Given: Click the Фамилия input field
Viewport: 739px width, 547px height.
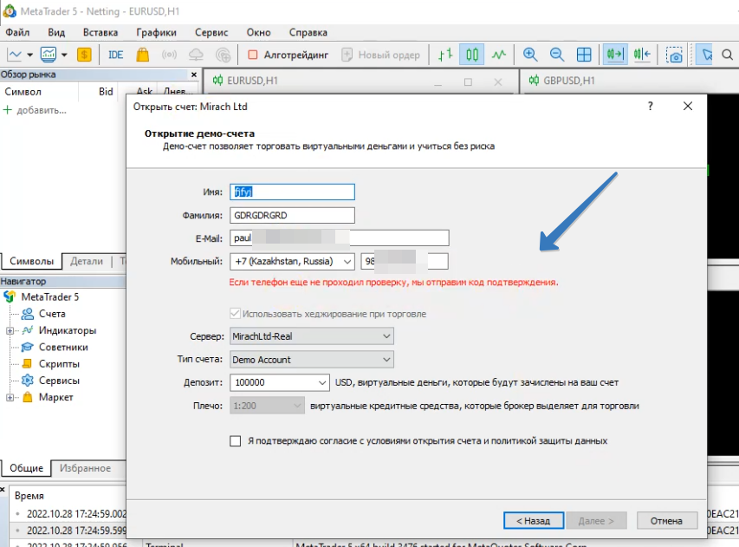Looking at the screenshot, I should 292,216.
